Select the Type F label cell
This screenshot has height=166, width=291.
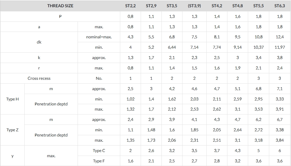click(99, 161)
